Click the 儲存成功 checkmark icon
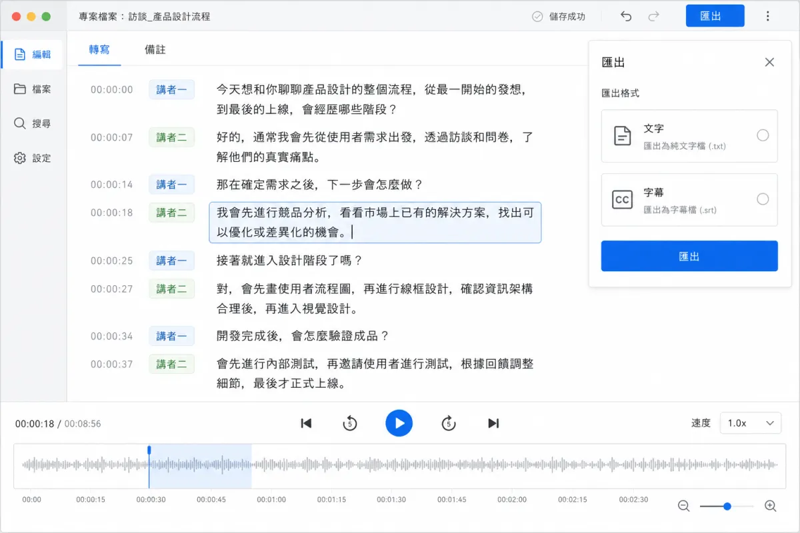Image resolution: width=800 pixels, height=533 pixels. click(x=537, y=17)
